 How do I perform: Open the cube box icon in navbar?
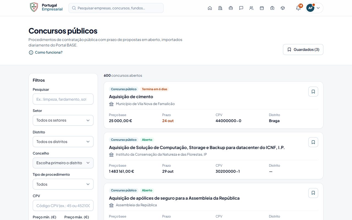click(x=283, y=8)
